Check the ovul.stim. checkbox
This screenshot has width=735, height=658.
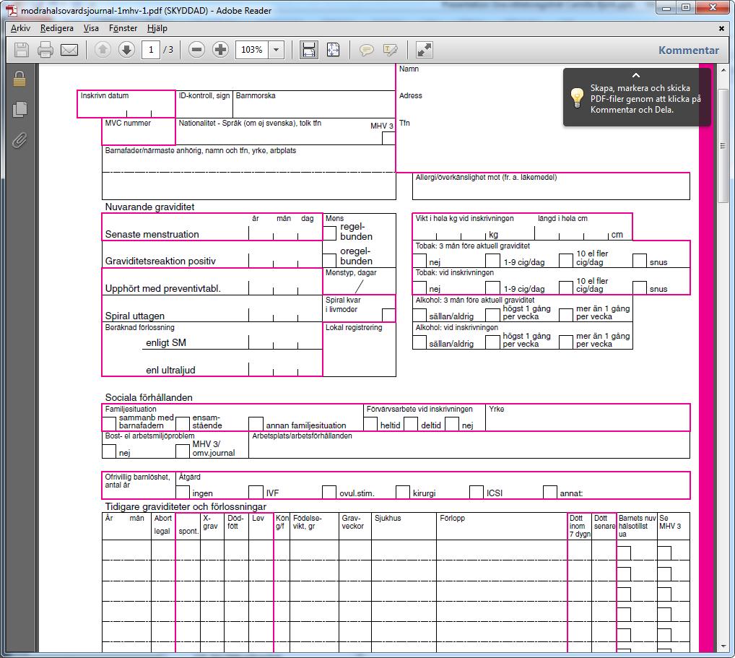(x=329, y=492)
